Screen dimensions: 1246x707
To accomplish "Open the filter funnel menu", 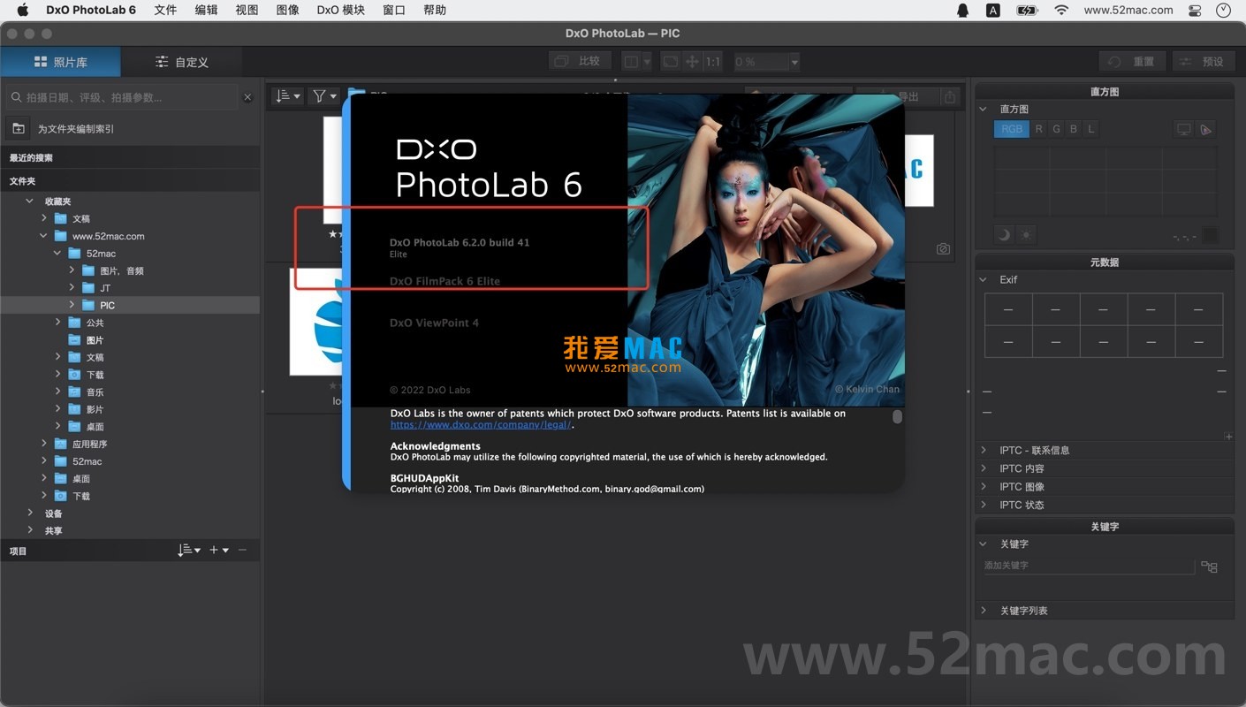I will (x=324, y=96).
